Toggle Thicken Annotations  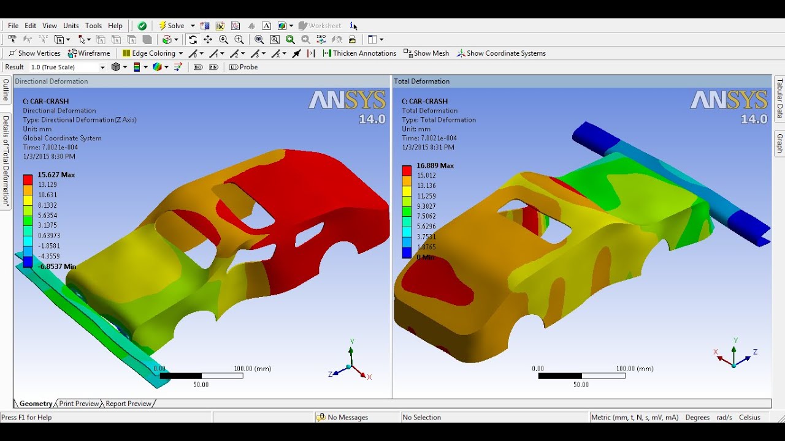click(x=359, y=53)
